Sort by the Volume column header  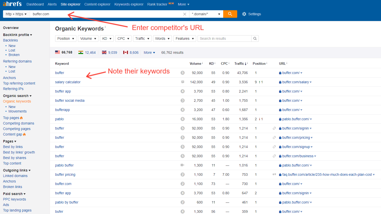point(196,63)
